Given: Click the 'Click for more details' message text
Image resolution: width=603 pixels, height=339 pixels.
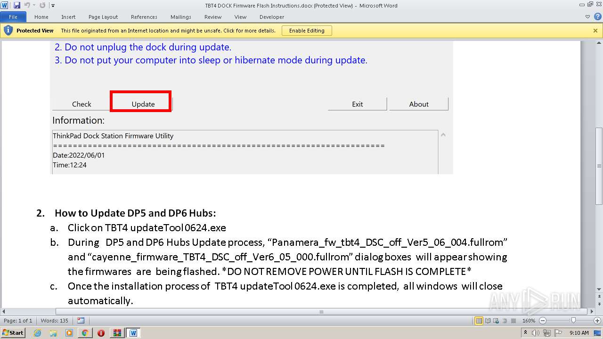Looking at the screenshot, I should pos(250,31).
